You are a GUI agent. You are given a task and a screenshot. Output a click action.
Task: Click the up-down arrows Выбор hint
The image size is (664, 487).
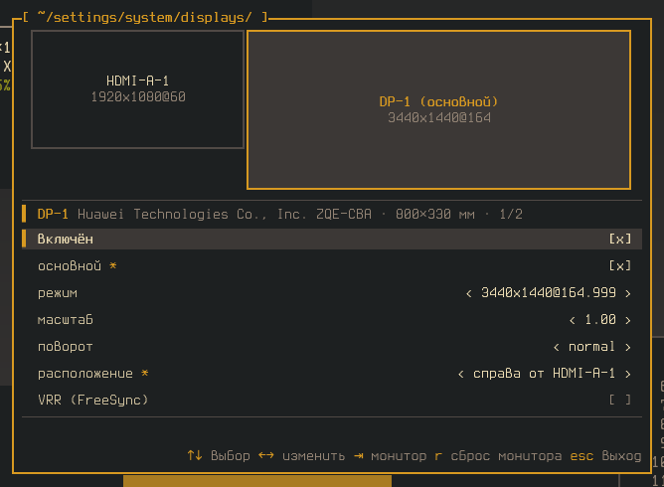[219, 455]
